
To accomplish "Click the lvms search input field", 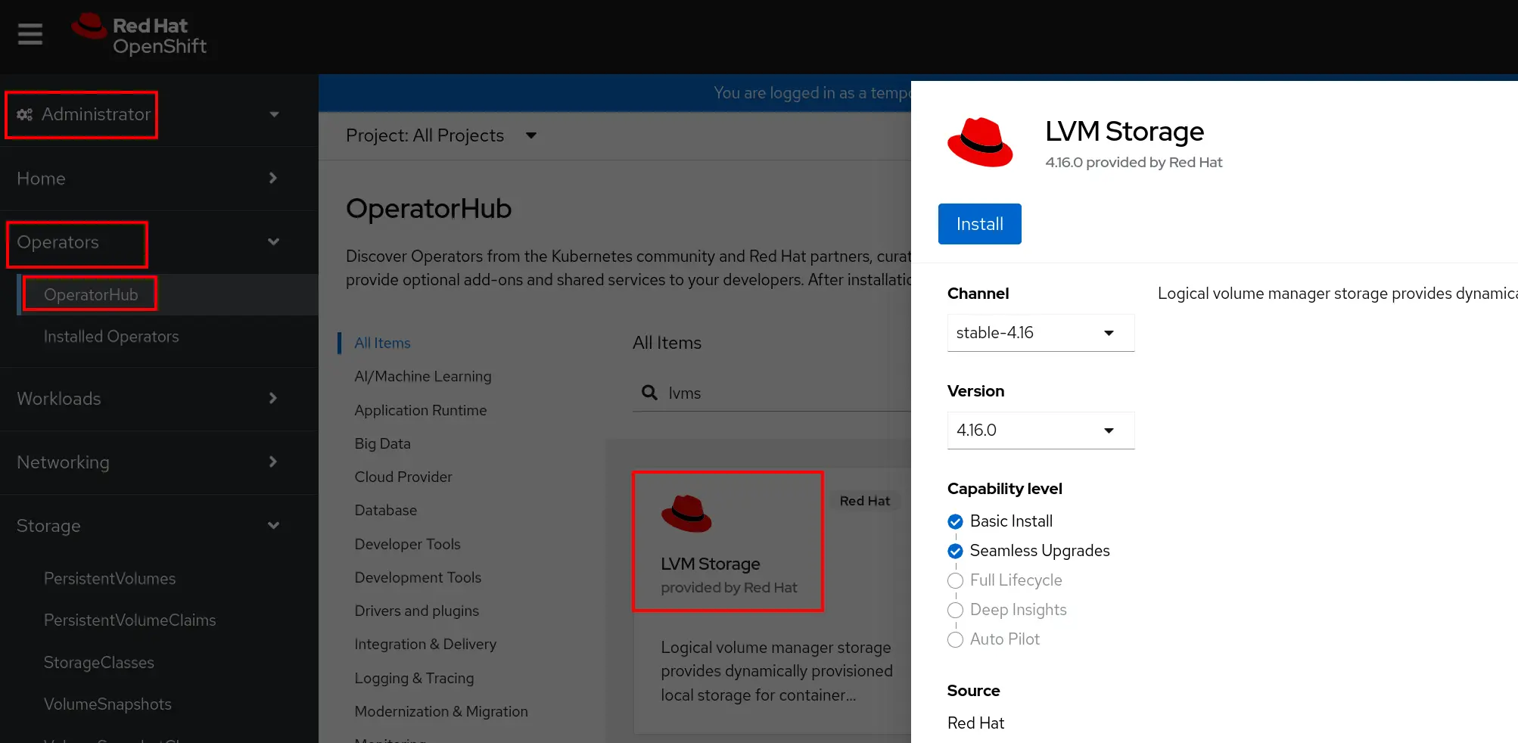I will 771,393.
